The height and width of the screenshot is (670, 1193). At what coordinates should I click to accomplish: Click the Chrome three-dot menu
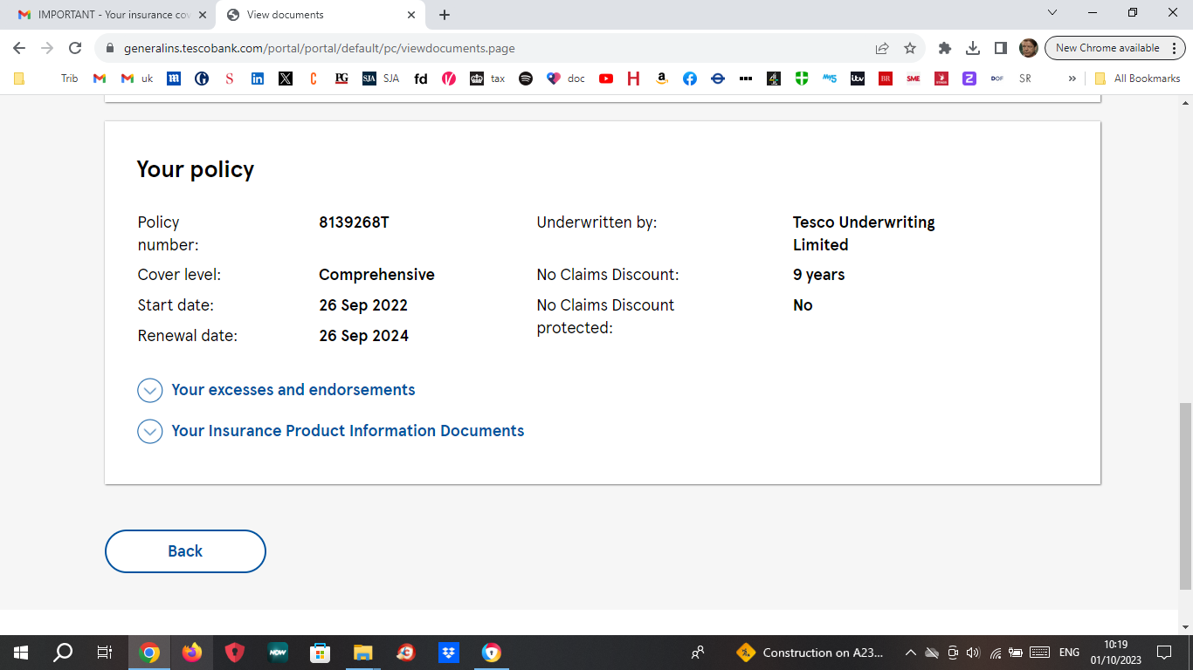1173,48
